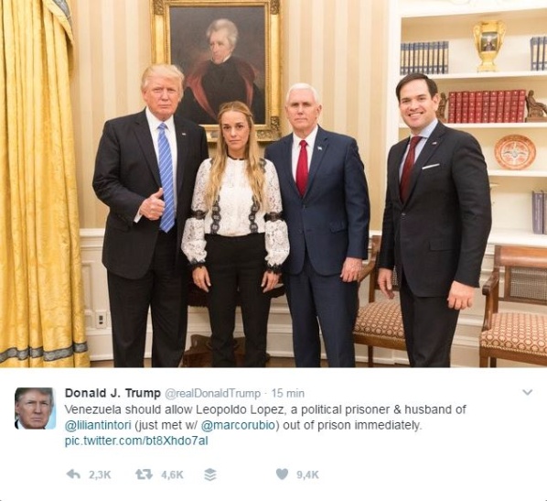Open the pic.twitter.com/bt8Xhdo7al link
Screen dimensions: 547x501
tap(136, 441)
